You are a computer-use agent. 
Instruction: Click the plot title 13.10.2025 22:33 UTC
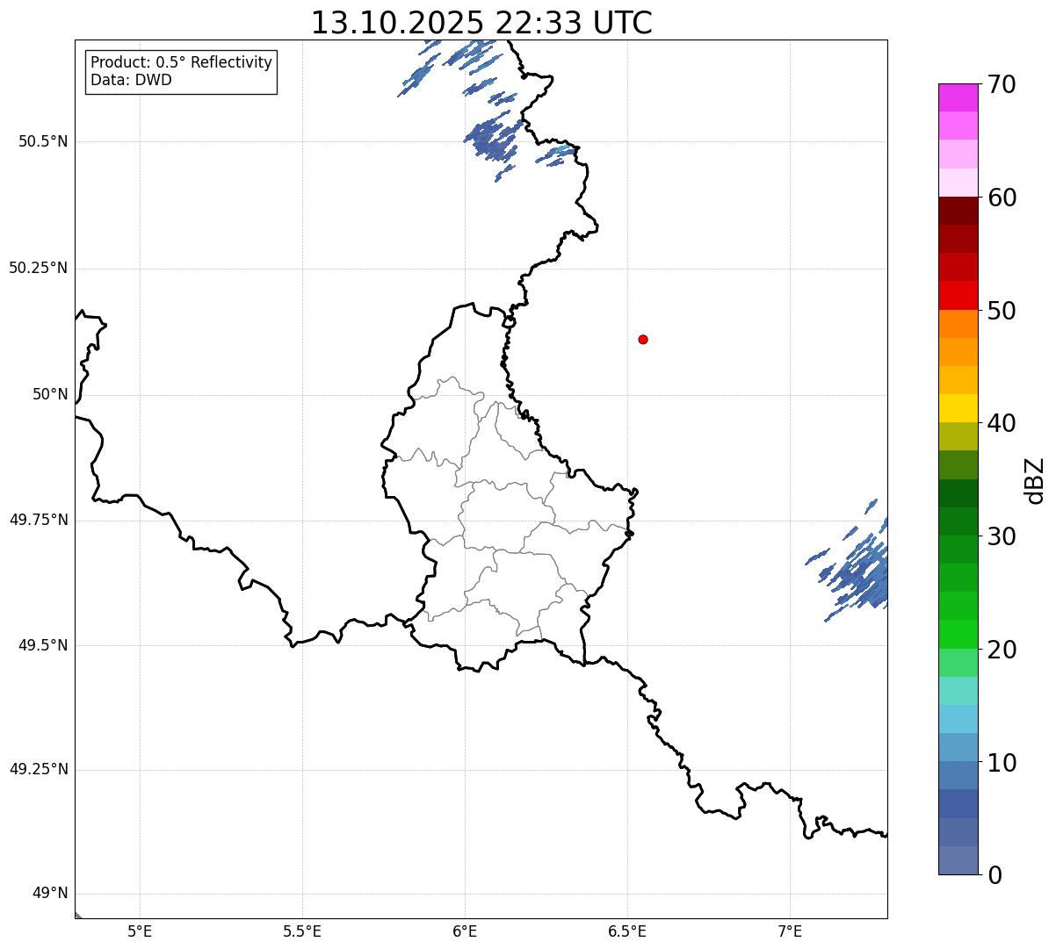point(481,22)
